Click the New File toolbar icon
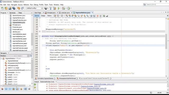The height and width of the screenshot is (95, 169). 2,8
